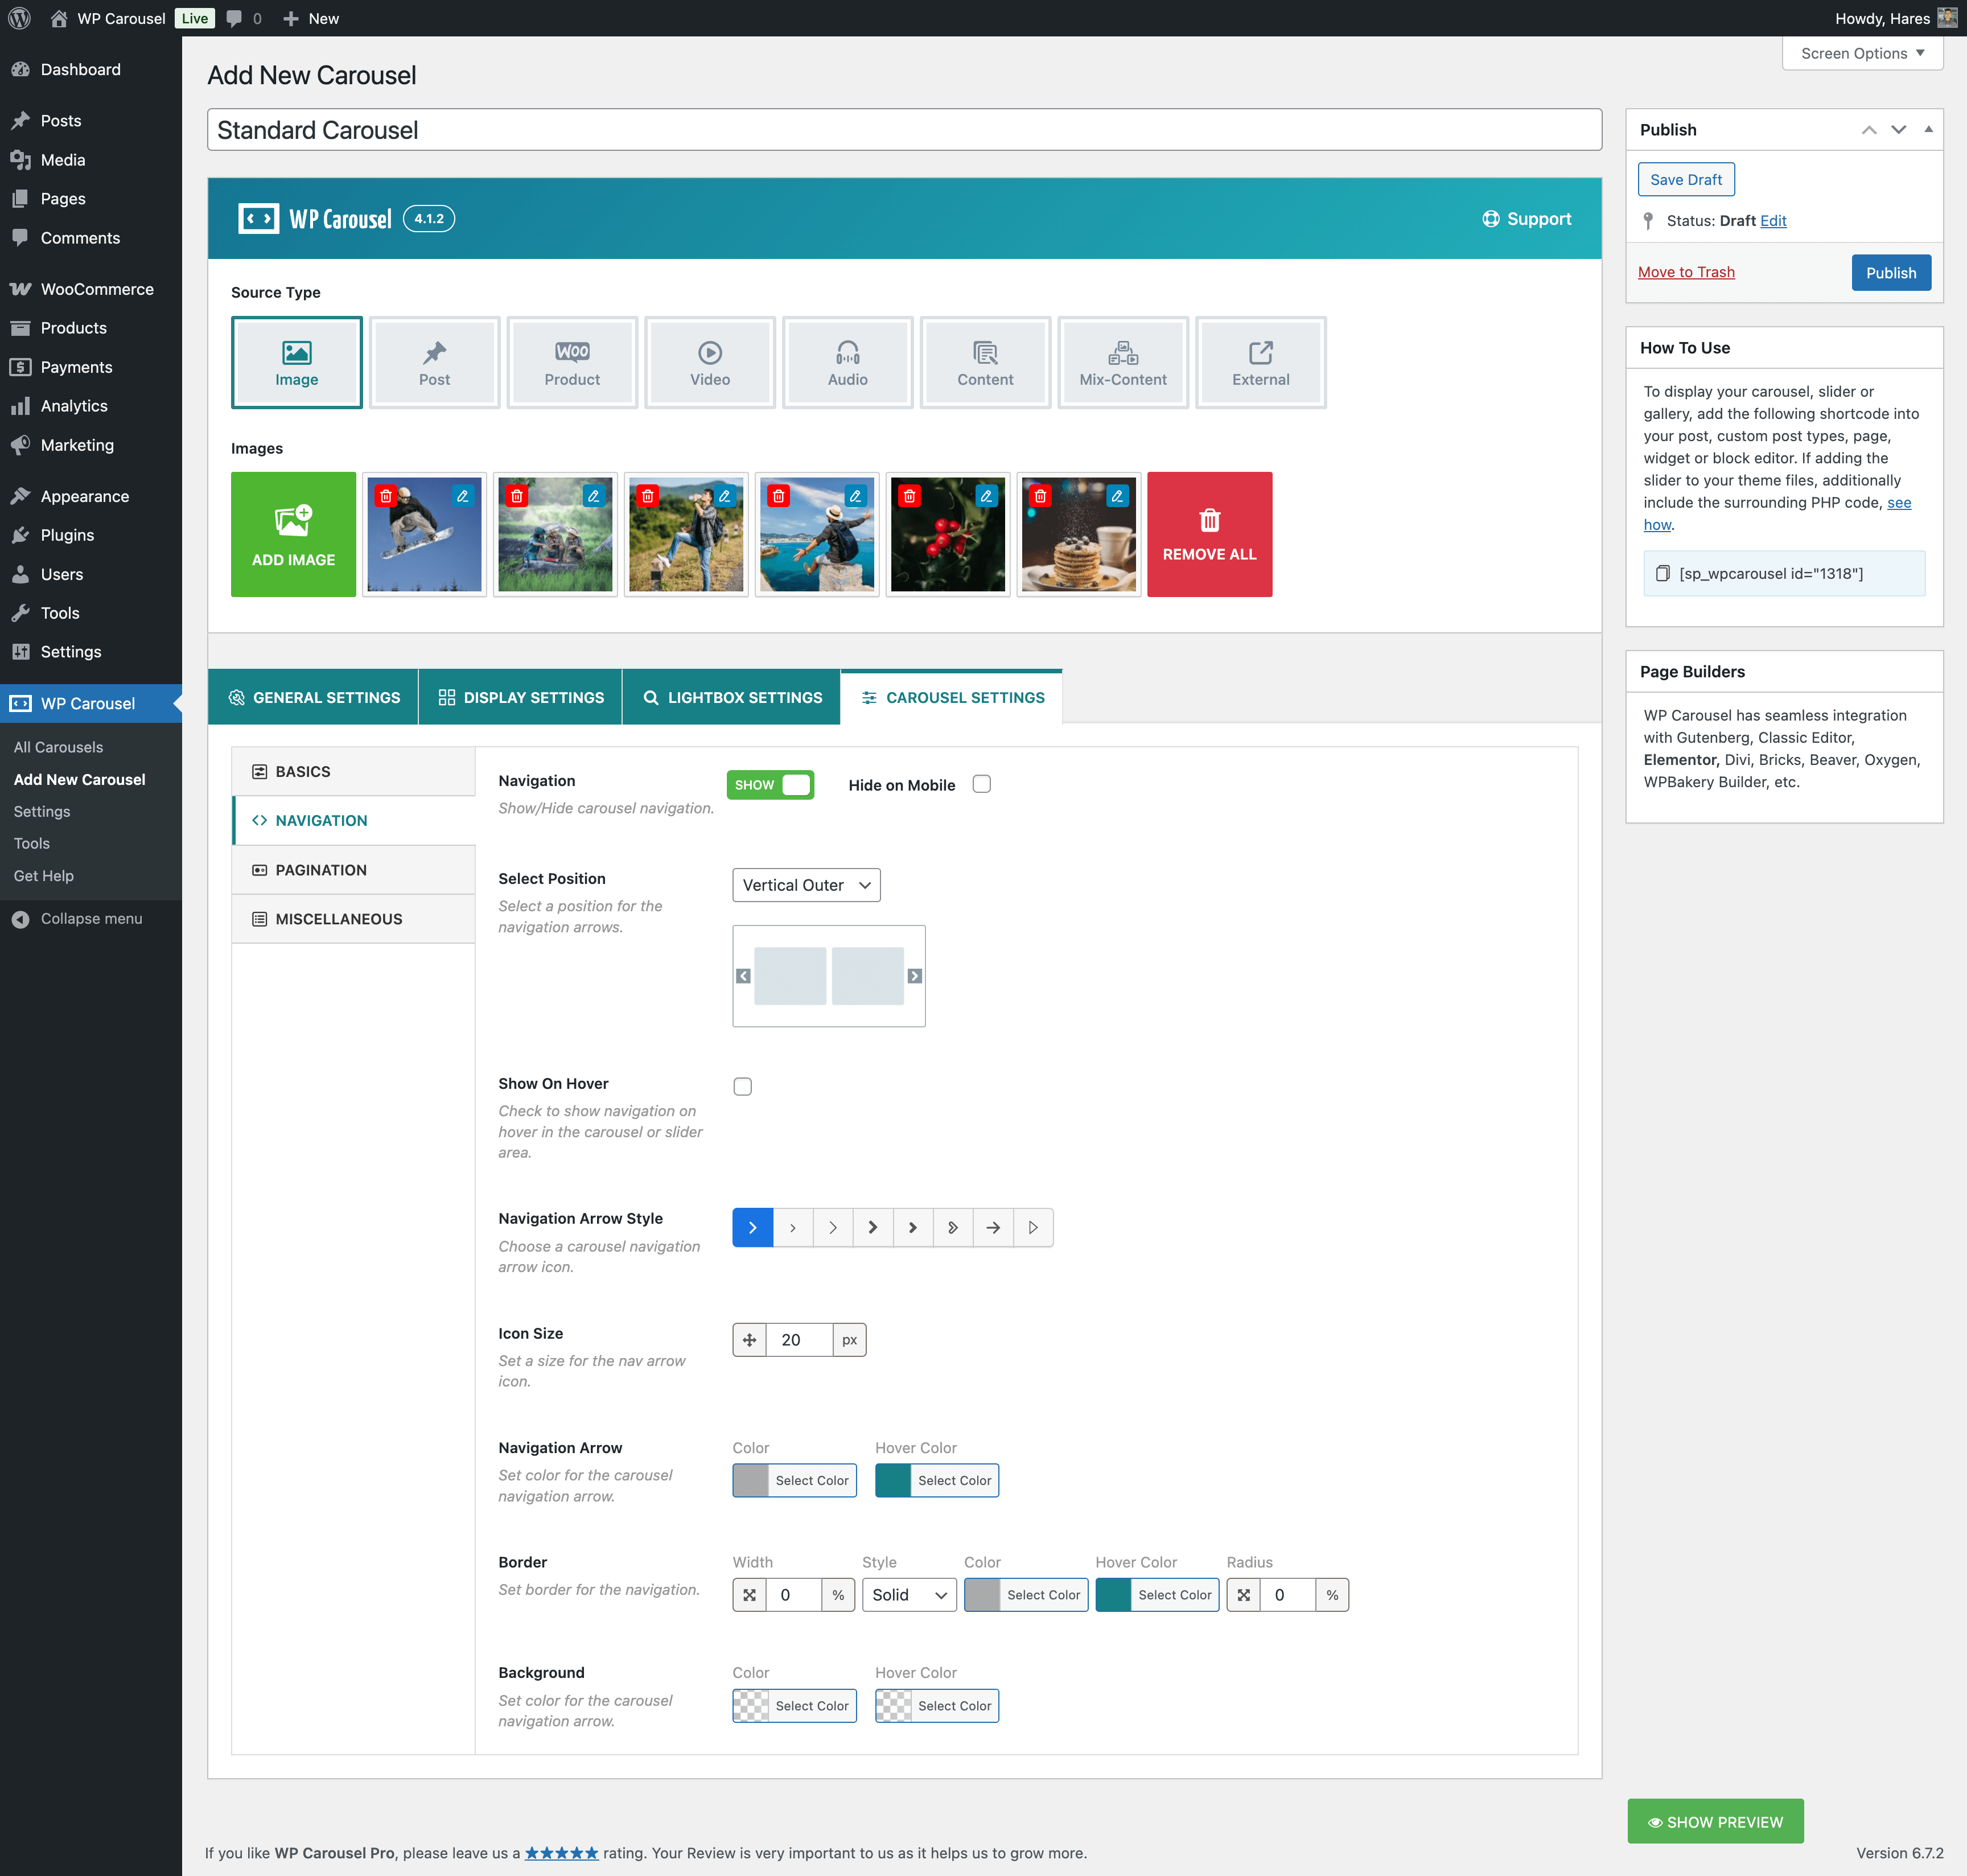The image size is (1967, 1876).
Task: Click Save Draft
Action: click(1686, 179)
